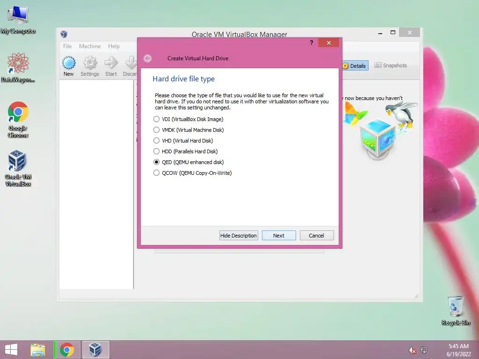Open Machine menu in VirtualBox Manager
The height and width of the screenshot is (359, 479).
coord(90,46)
